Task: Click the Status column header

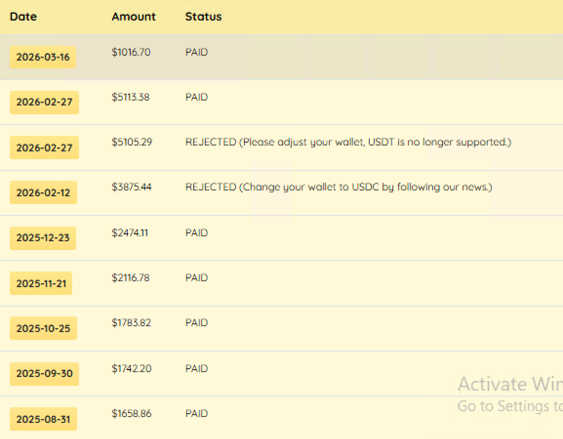Action: click(203, 17)
